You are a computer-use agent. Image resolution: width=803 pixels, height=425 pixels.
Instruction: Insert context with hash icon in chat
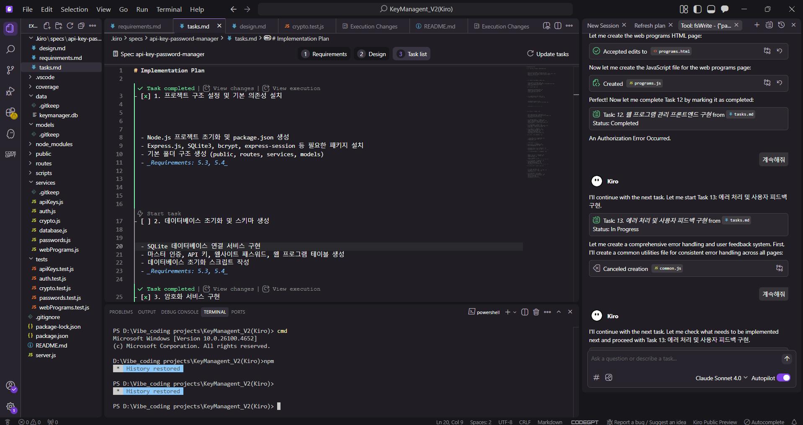click(596, 378)
